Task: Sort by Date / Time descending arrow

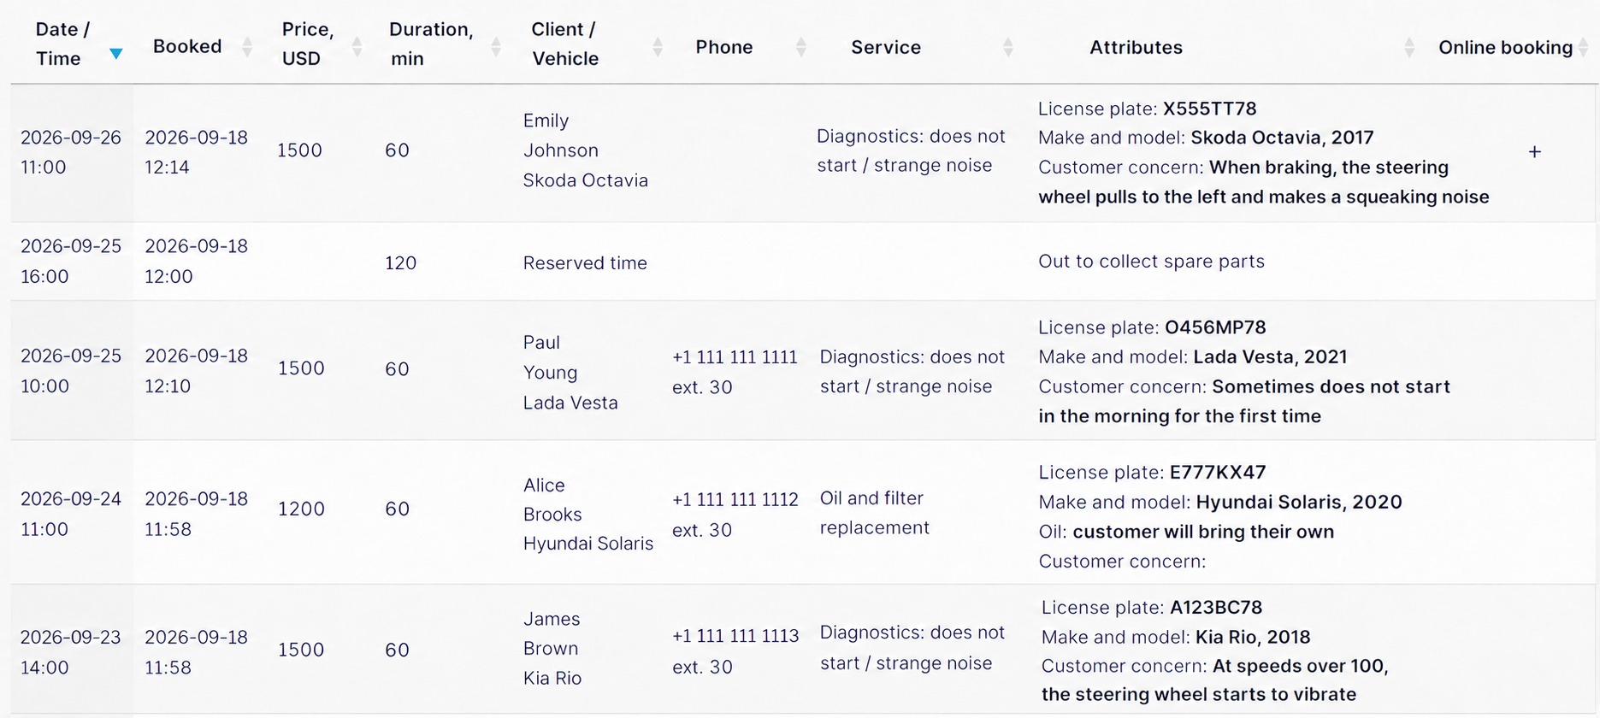Action: [116, 54]
